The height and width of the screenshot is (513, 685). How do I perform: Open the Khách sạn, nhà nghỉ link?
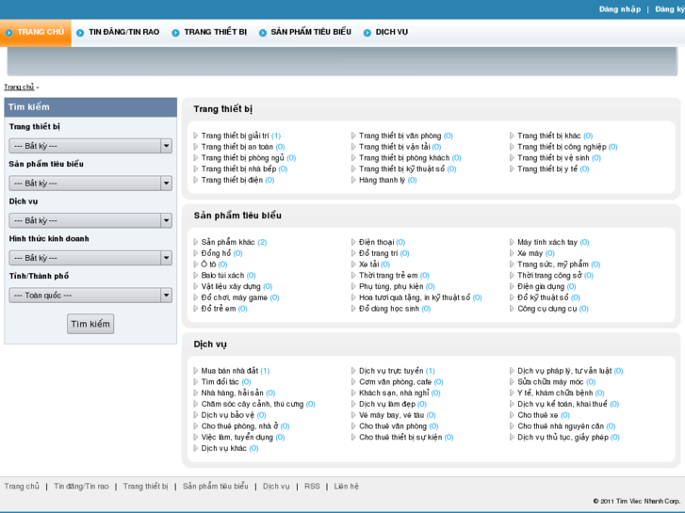(394, 393)
